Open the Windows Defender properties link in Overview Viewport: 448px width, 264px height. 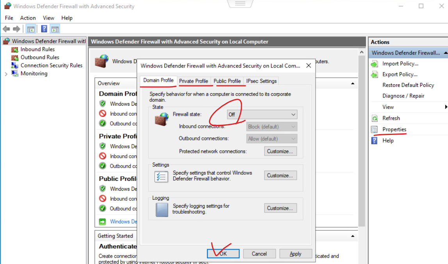[123, 221]
